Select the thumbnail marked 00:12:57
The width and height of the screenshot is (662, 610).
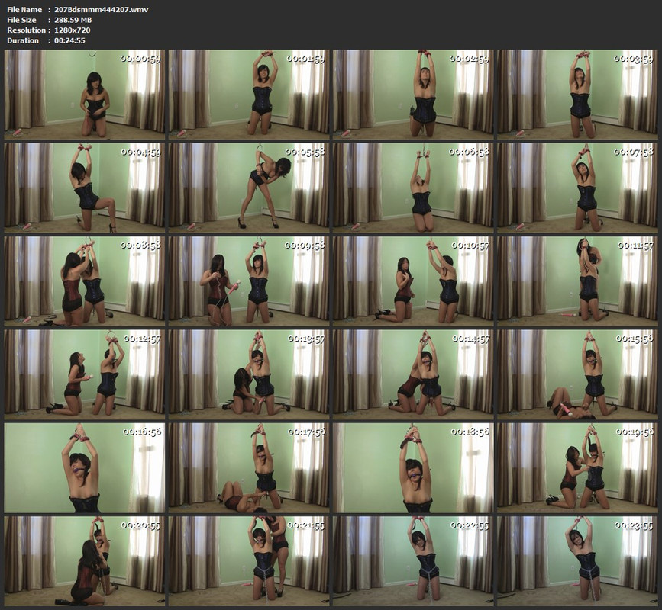point(85,374)
